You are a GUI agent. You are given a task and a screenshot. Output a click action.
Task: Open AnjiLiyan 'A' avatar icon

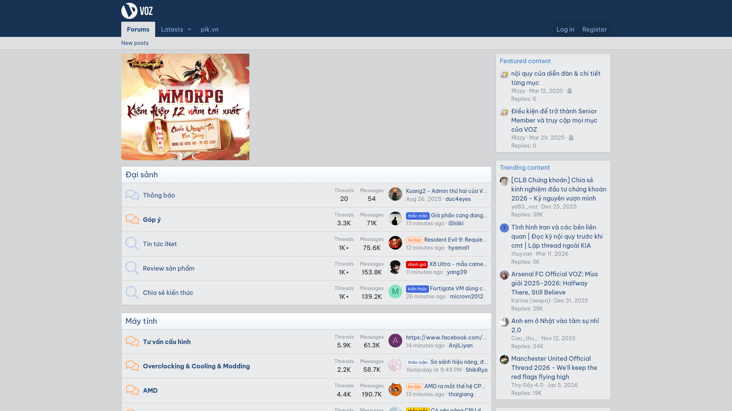pos(395,341)
